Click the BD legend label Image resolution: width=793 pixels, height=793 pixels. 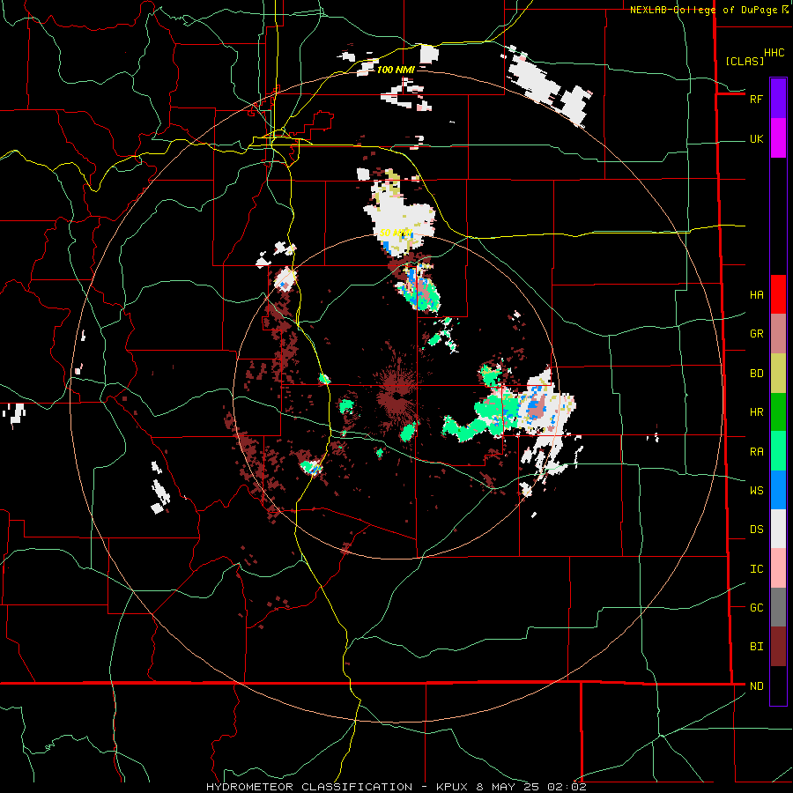coord(756,374)
